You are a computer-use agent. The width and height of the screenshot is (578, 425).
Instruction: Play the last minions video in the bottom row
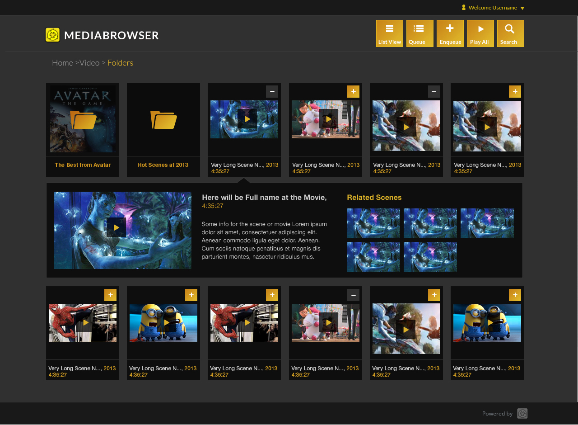487,322
